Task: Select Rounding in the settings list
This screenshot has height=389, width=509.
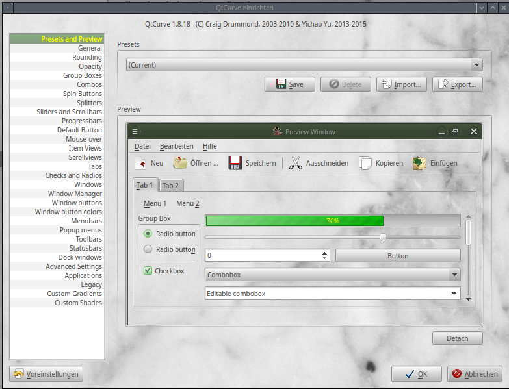Action: [x=57, y=57]
